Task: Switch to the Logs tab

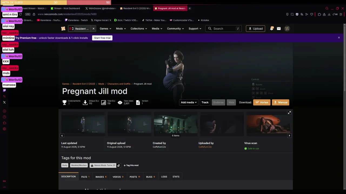Action: 164,177
